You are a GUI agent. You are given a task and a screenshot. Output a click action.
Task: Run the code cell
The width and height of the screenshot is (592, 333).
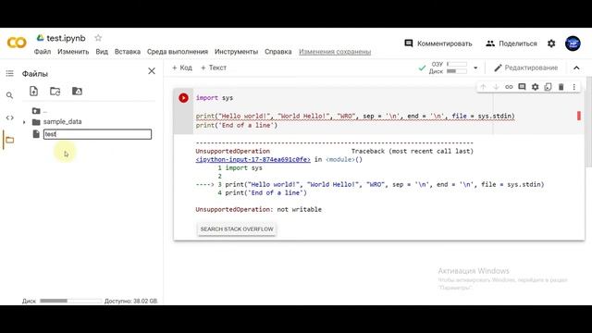[183, 98]
